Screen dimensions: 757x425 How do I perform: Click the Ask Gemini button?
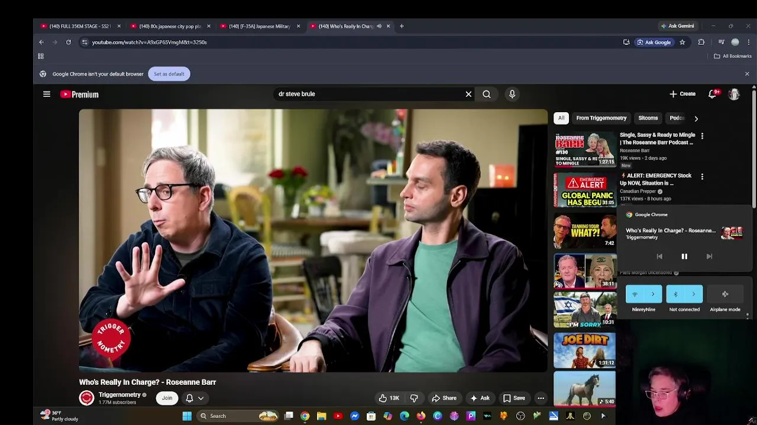(x=678, y=26)
